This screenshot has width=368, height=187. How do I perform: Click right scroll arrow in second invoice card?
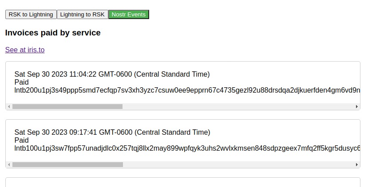point(357,165)
